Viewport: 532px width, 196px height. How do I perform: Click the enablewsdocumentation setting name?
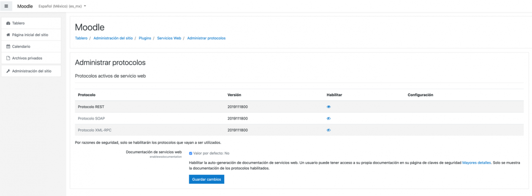click(x=166, y=156)
